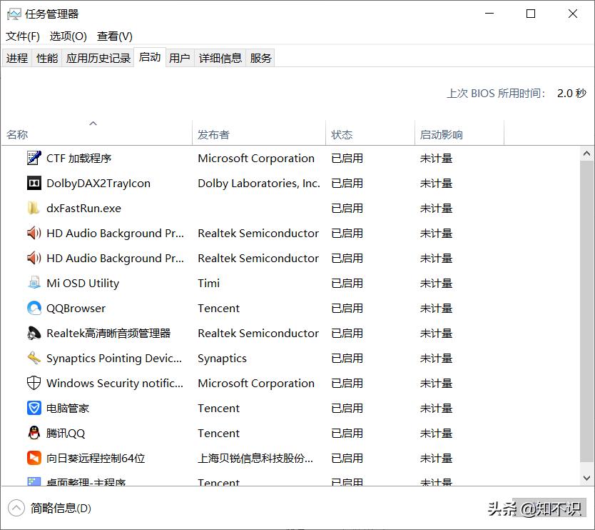This screenshot has width=595, height=530.
Task: Select the Realtek高清晰音频管理器 icon
Action: click(x=34, y=333)
